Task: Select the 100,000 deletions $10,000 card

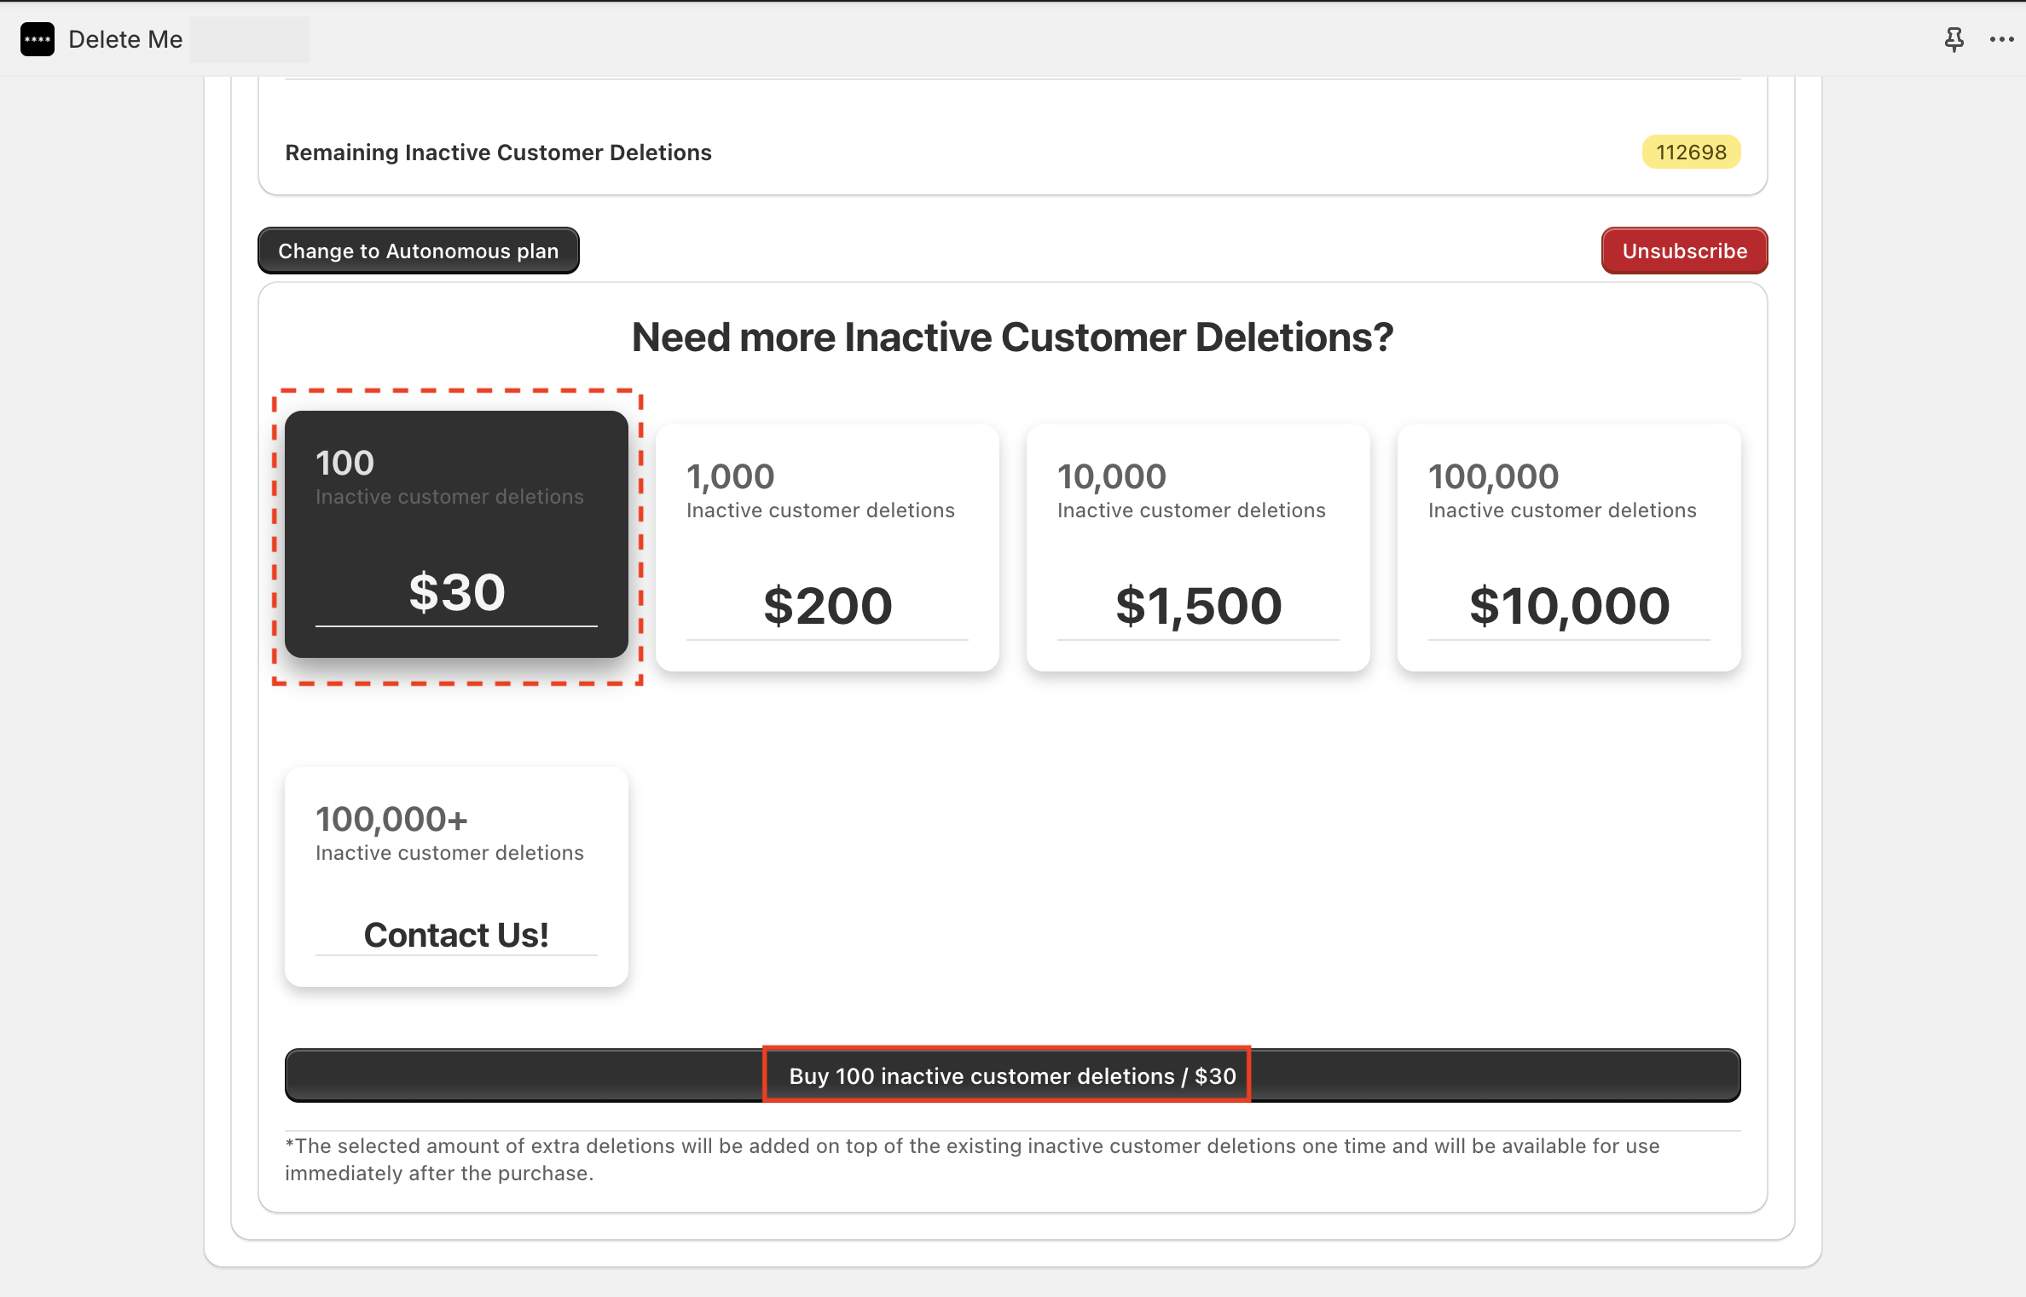Action: coord(1569,548)
